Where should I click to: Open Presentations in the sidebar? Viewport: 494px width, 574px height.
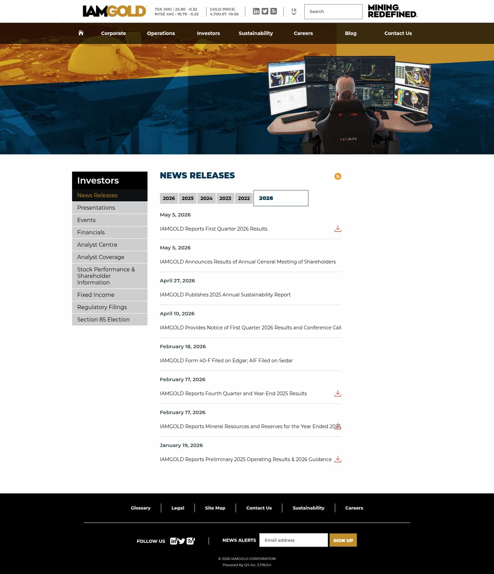(x=110, y=208)
